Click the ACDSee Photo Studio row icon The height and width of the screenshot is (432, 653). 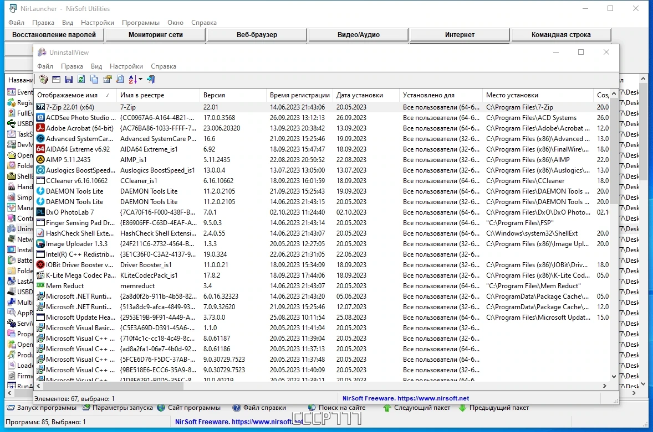pos(40,118)
